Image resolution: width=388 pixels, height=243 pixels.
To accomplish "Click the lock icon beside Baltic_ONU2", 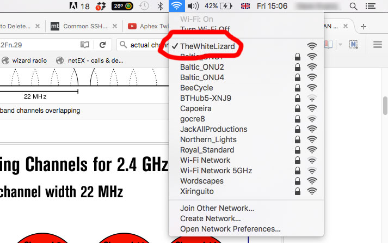I will 298,67.
